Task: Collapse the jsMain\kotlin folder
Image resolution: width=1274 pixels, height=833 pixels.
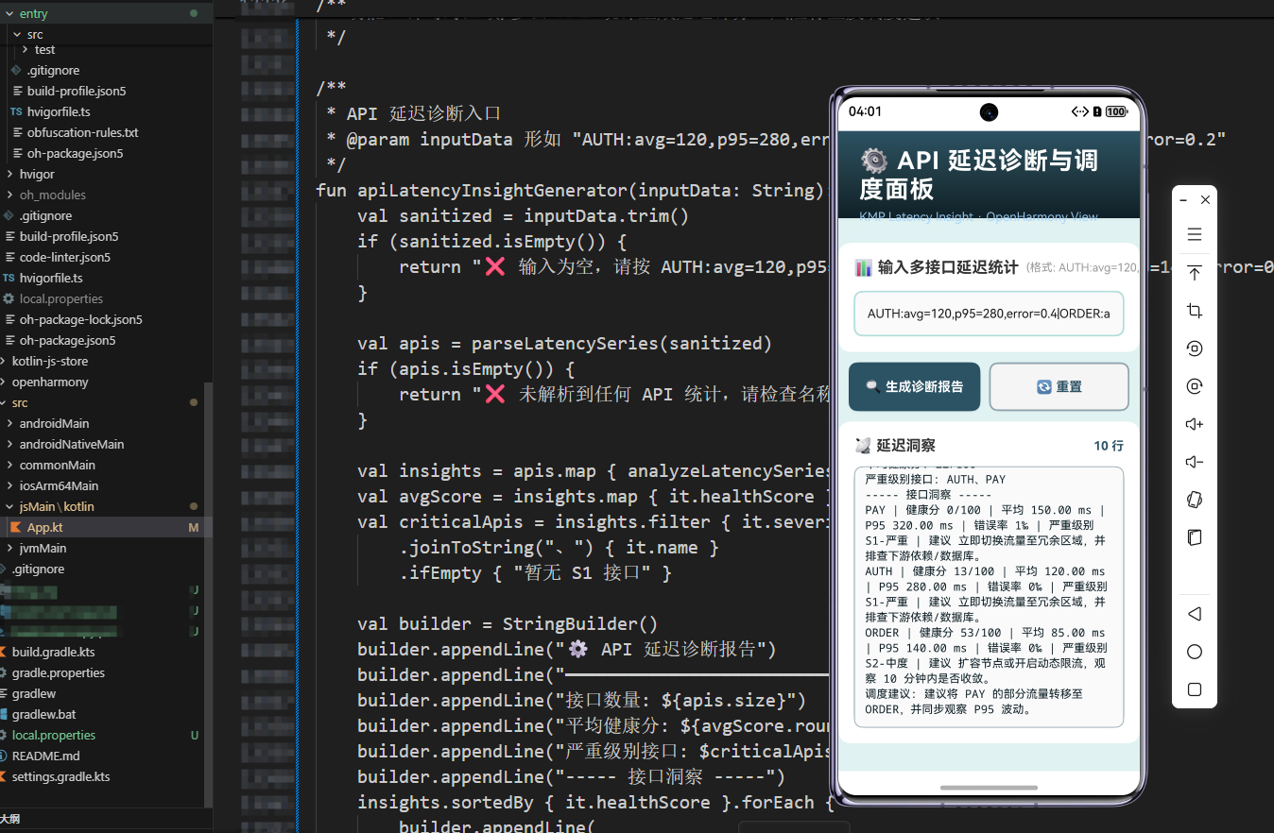Action: (9, 506)
